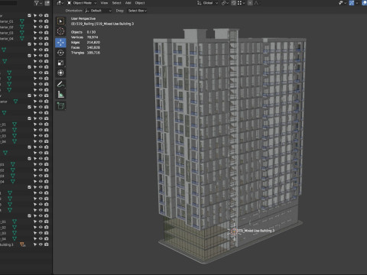Toggle snapping magnet in the header
Image resolution: width=367 pixels, height=275 pixels.
[x=233, y=3]
